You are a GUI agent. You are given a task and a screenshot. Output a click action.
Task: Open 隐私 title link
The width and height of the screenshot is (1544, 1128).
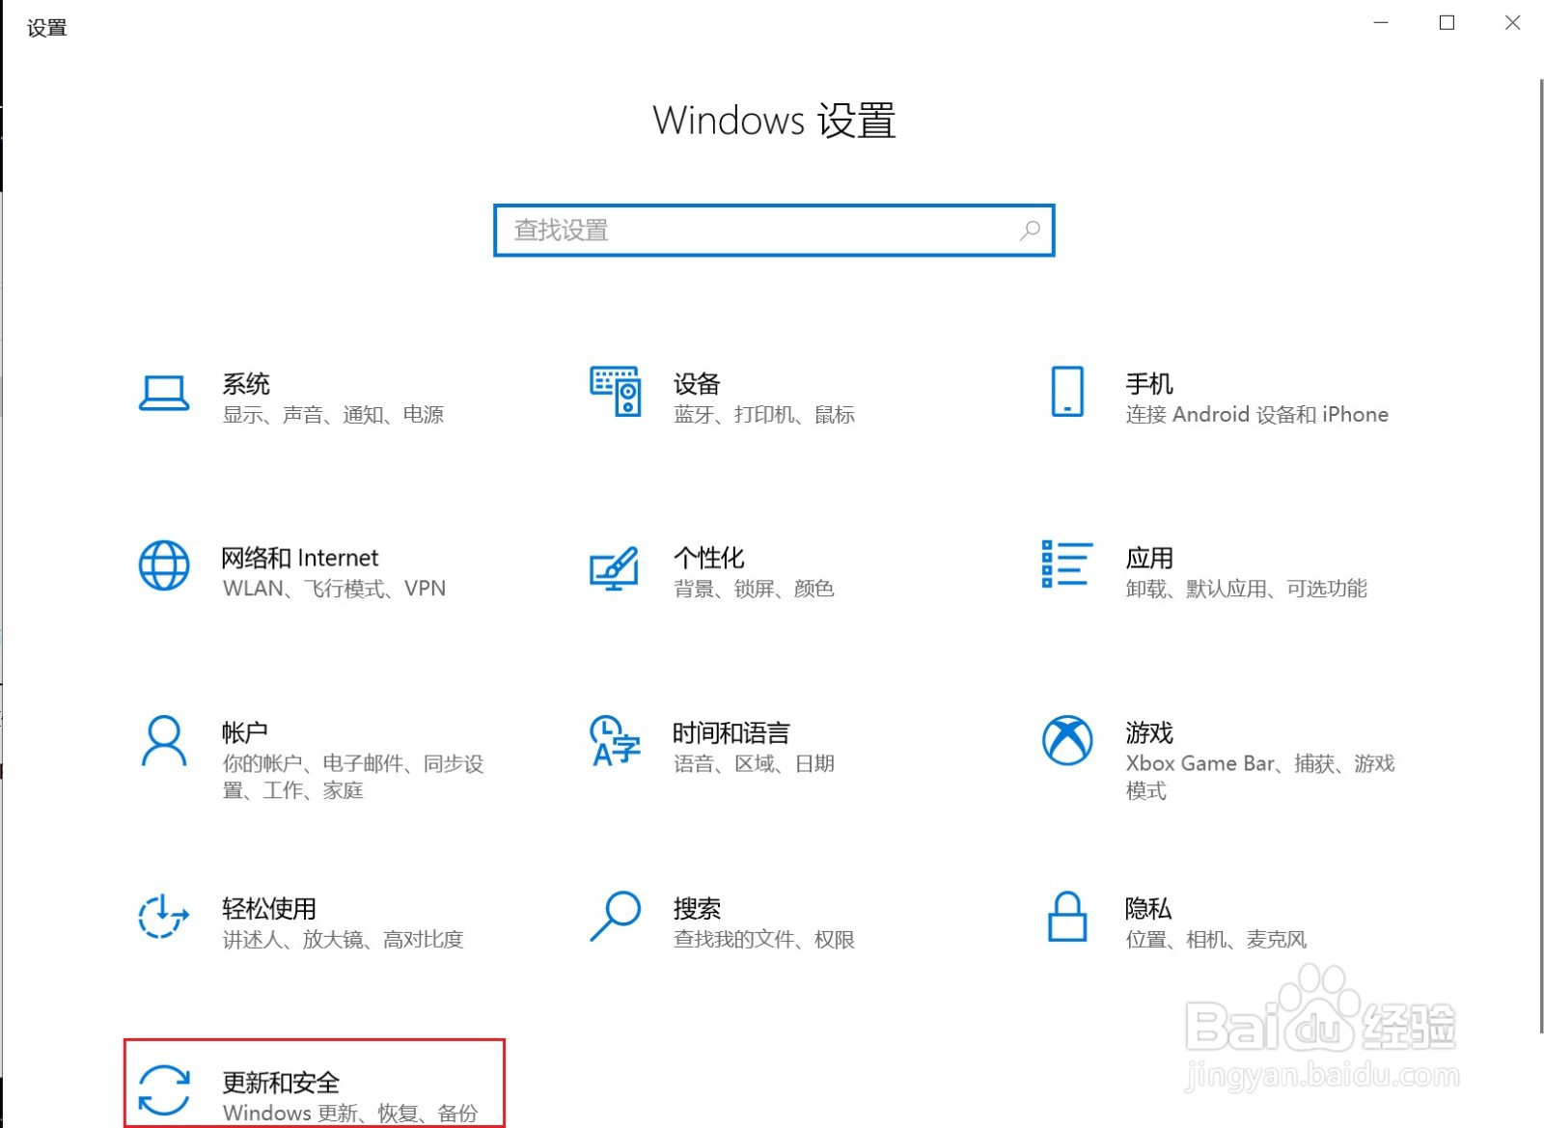1148,908
